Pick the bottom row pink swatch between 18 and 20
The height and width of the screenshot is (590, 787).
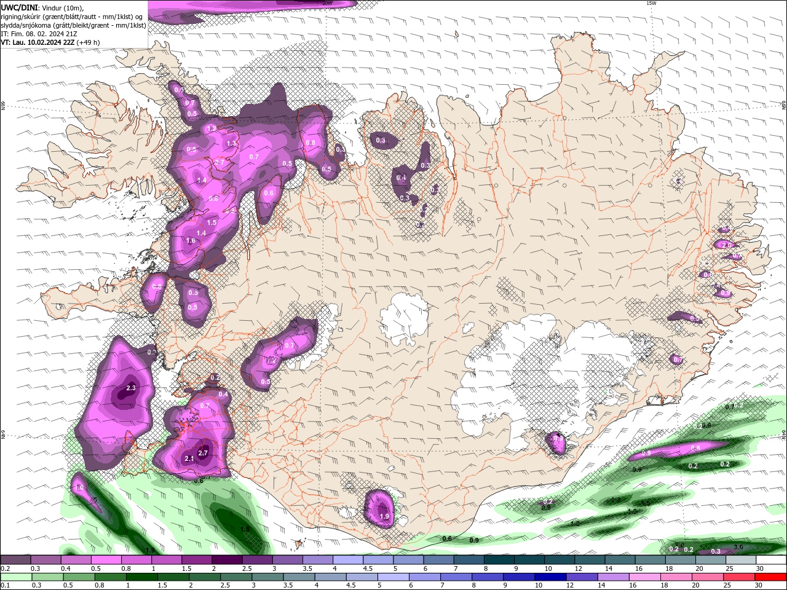click(x=676, y=577)
